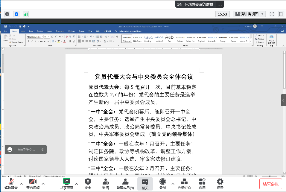Click the 说点什么 chat input field
Screen dimensions: 286x192
tap(27, 150)
